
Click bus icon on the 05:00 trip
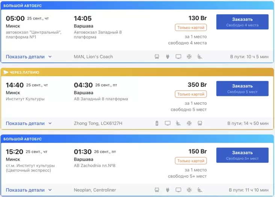click(x=157, y=57)
